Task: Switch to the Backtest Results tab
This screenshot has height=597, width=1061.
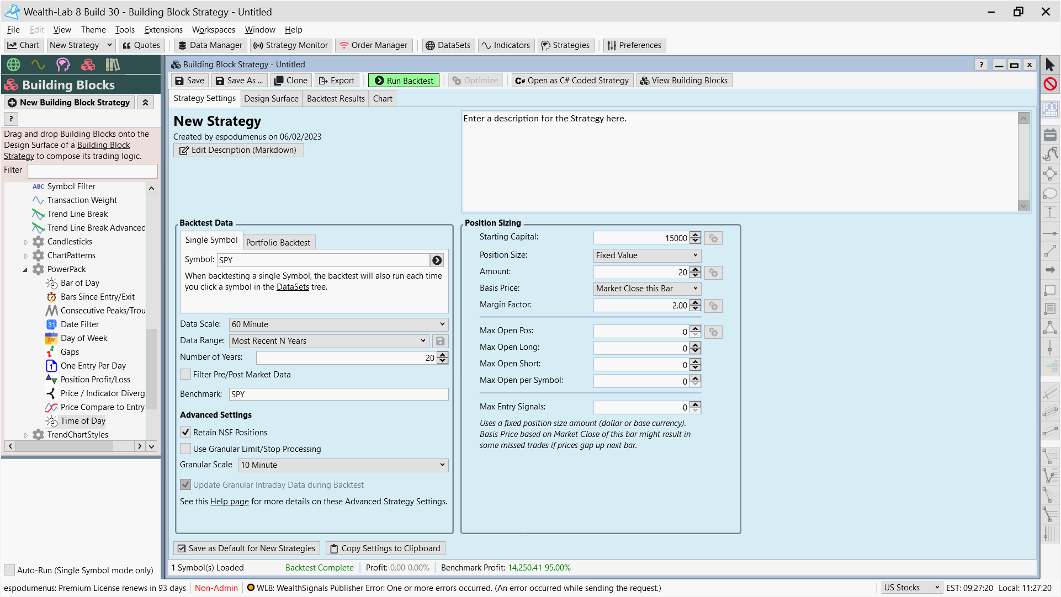Action: (x=336, y=99)
